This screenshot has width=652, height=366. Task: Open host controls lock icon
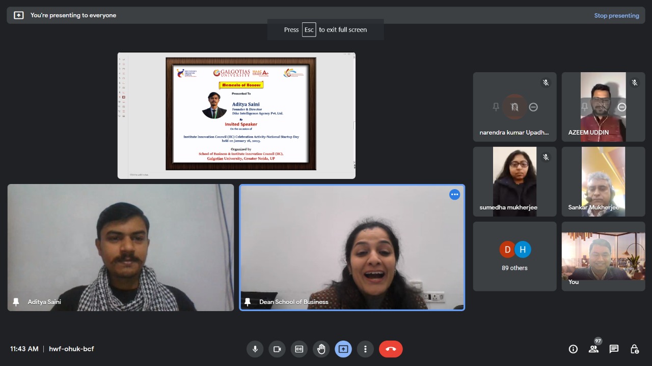click(634, 349)
